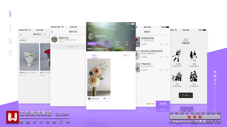
Task: Open the 郁金香 tulip bouquet card
Action: tap(29, 57)
